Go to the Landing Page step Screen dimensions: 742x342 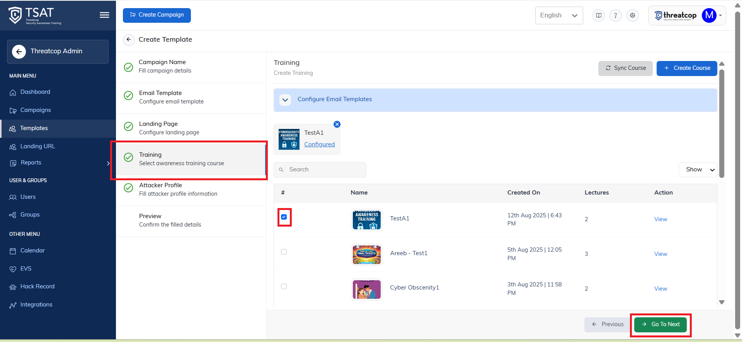pos(191,129)
